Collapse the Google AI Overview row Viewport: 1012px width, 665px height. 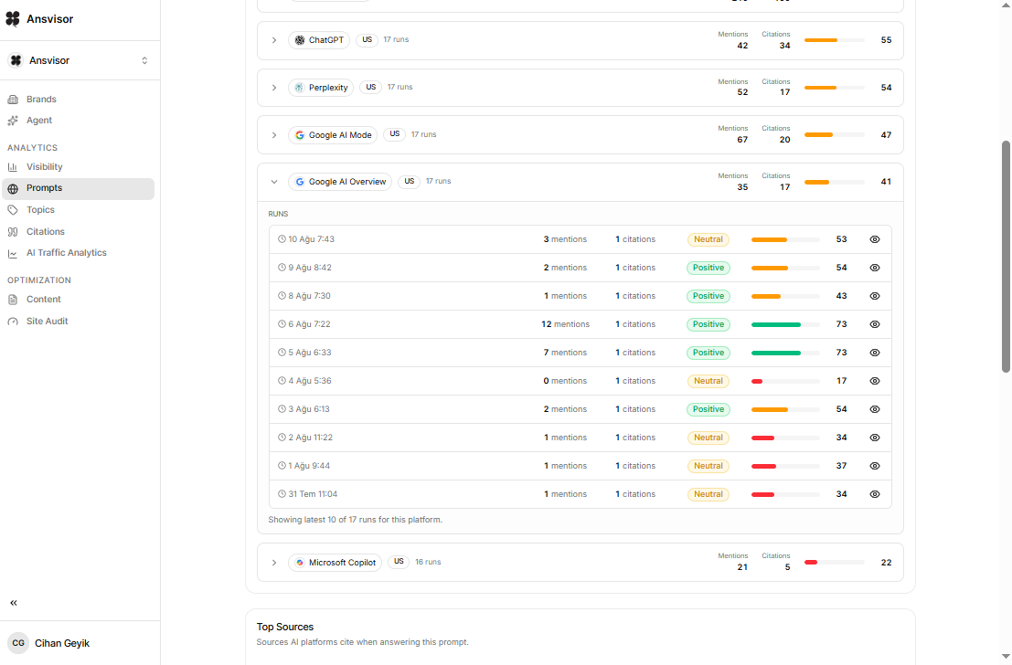coord(274,182)
